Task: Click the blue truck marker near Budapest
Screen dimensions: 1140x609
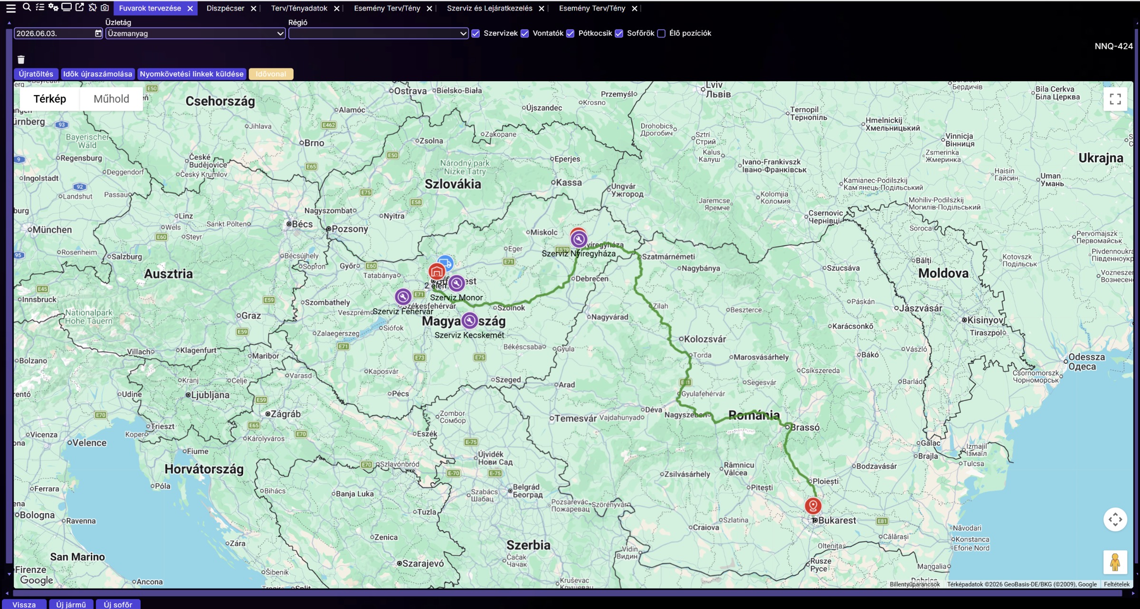Action: [x=446, y=262]
